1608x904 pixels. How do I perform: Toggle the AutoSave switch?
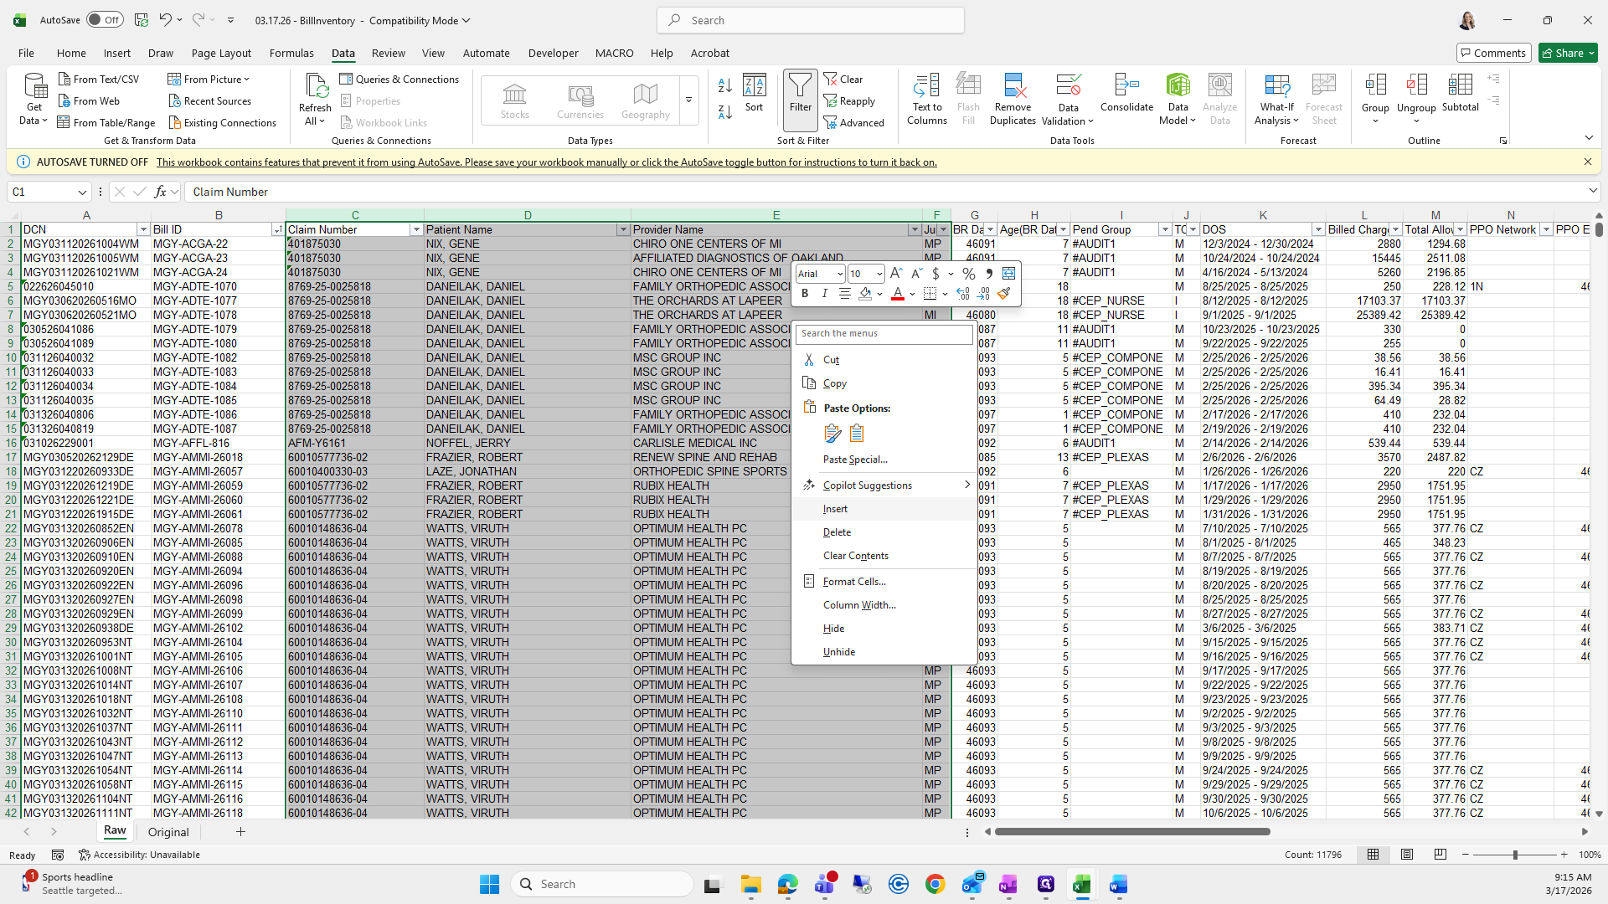click(105, 20)
